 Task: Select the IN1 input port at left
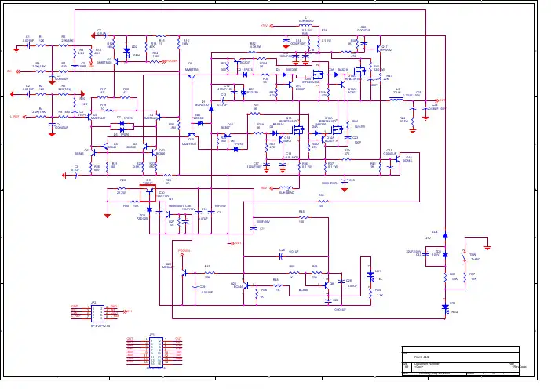click(x=13, y=71)
